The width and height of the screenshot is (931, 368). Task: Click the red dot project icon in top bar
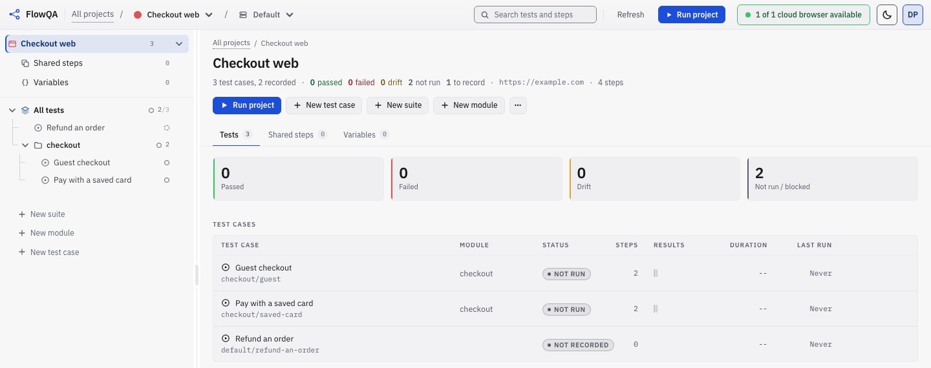pyautogui.click(x=138, y=15)
